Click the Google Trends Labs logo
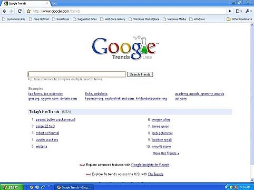The image size is (254, 190). click(x=125, y=48)
